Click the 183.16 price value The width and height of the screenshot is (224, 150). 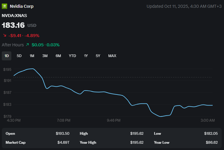click(x=13, y=25)
